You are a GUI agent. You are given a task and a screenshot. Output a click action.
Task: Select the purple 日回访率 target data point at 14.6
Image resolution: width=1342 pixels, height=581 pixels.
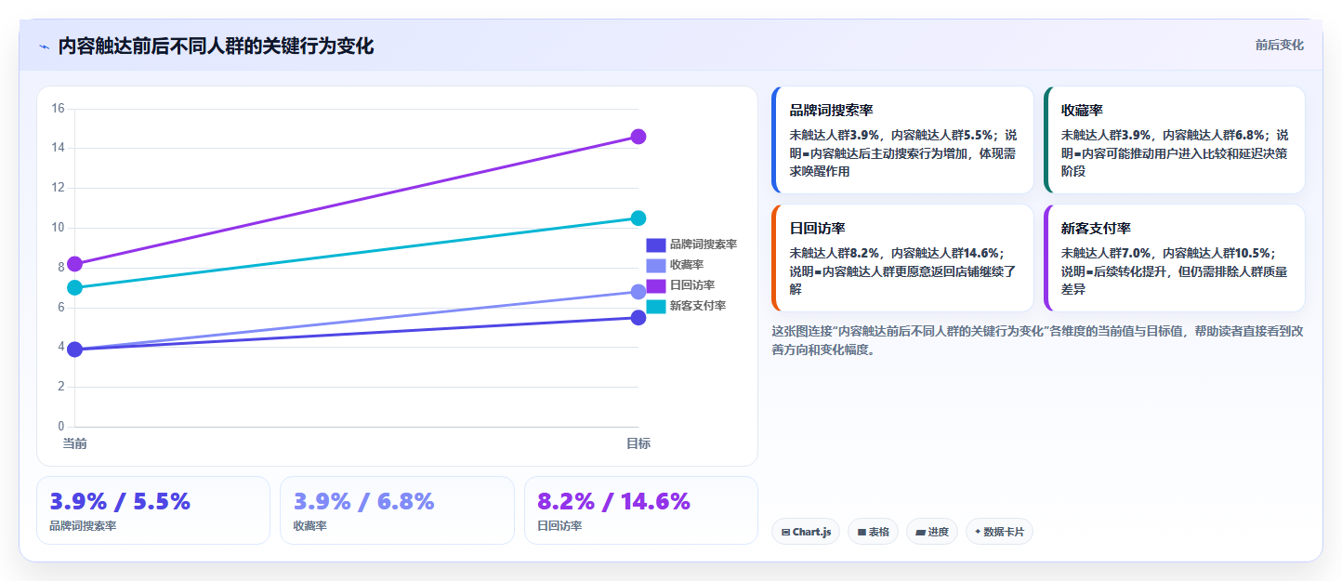point(638,137)
